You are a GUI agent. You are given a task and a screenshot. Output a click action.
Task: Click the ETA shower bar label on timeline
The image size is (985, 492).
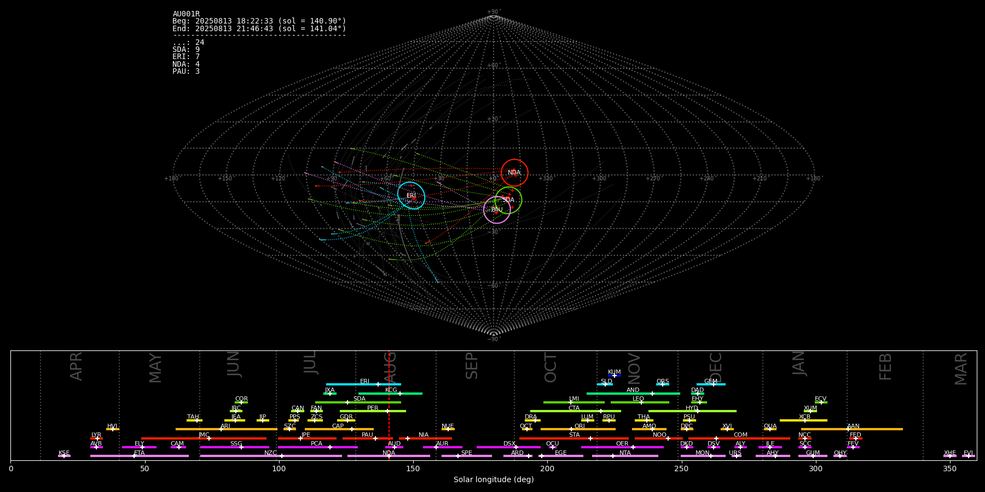(x=140, y=453)
